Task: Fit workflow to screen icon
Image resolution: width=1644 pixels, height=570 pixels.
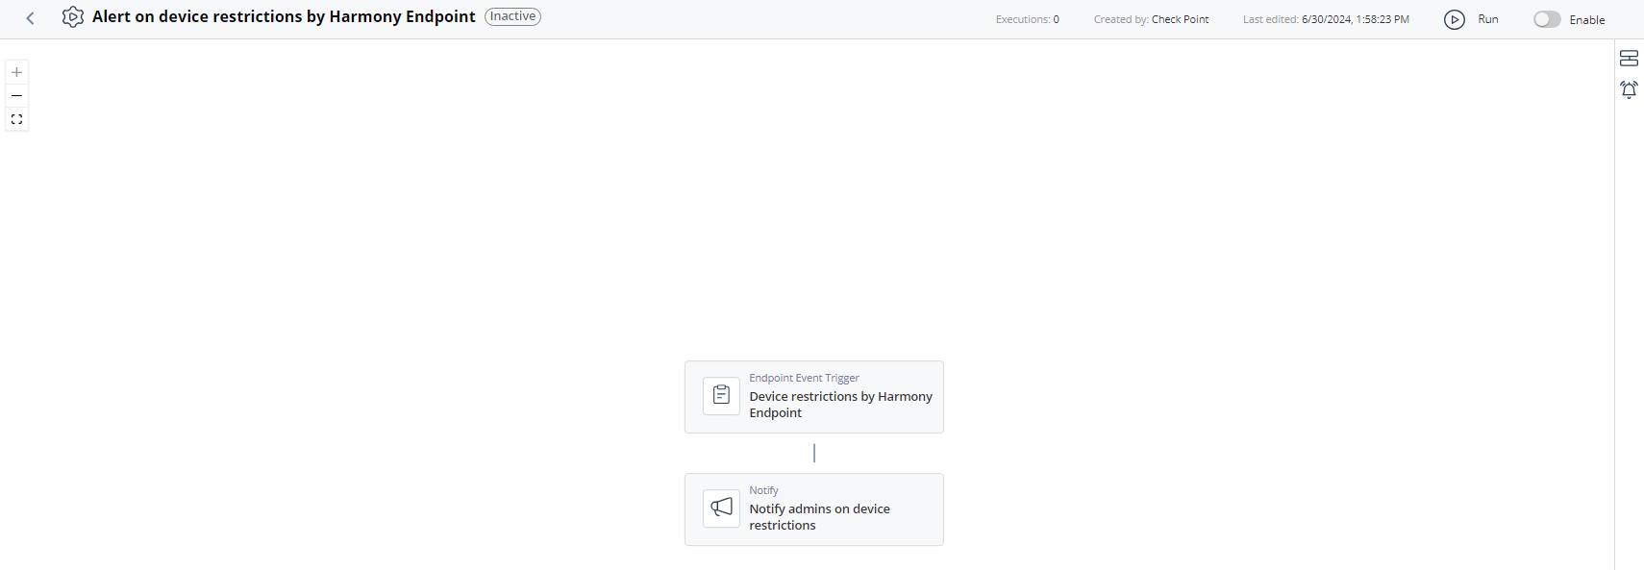Action: click(16, 119)
